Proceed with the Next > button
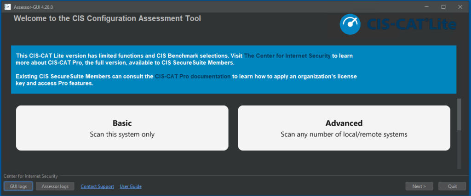 point(419,186)
